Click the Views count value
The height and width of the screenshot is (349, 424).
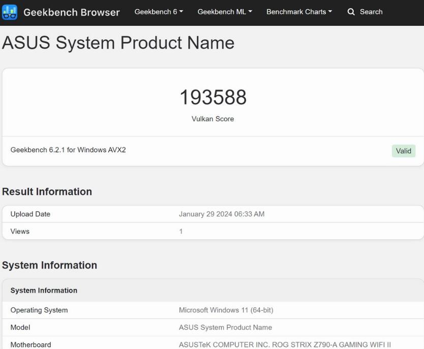point(181,231)
